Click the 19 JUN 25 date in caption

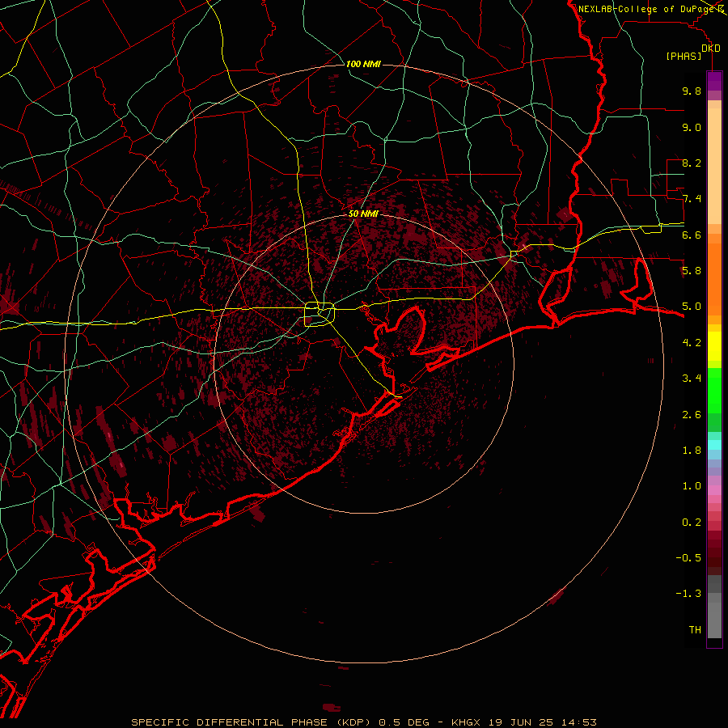point(520,722)
